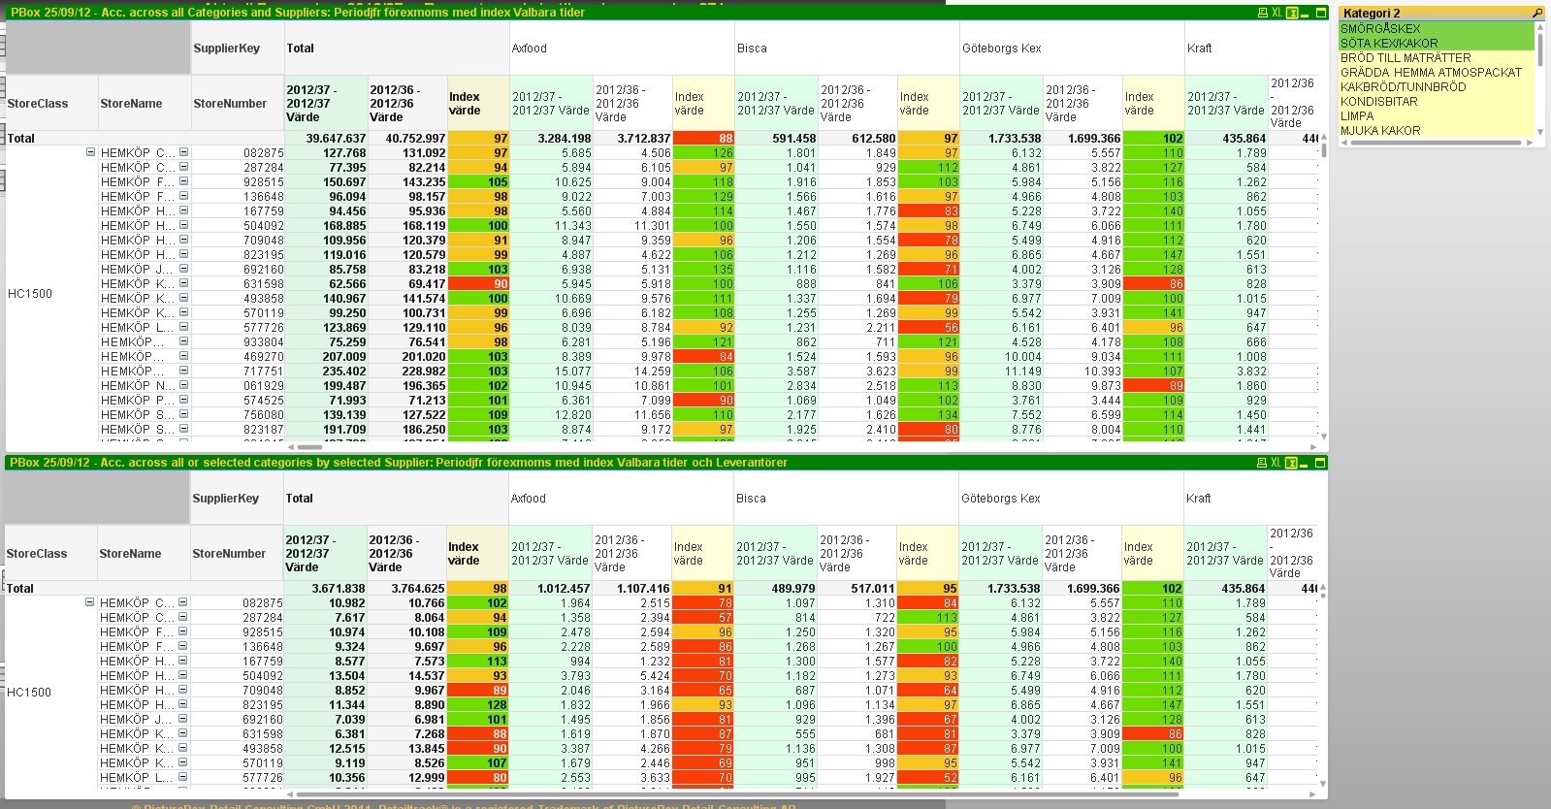Select KAKBRÖD/TUNNBRÖD in Kategori 2

tap(1437, 87)
